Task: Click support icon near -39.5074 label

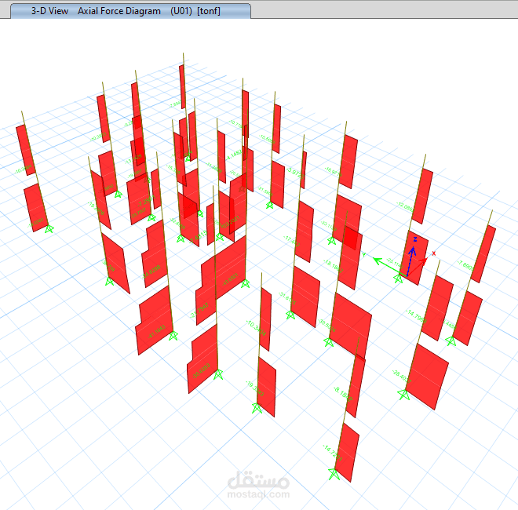Action: 328,342
